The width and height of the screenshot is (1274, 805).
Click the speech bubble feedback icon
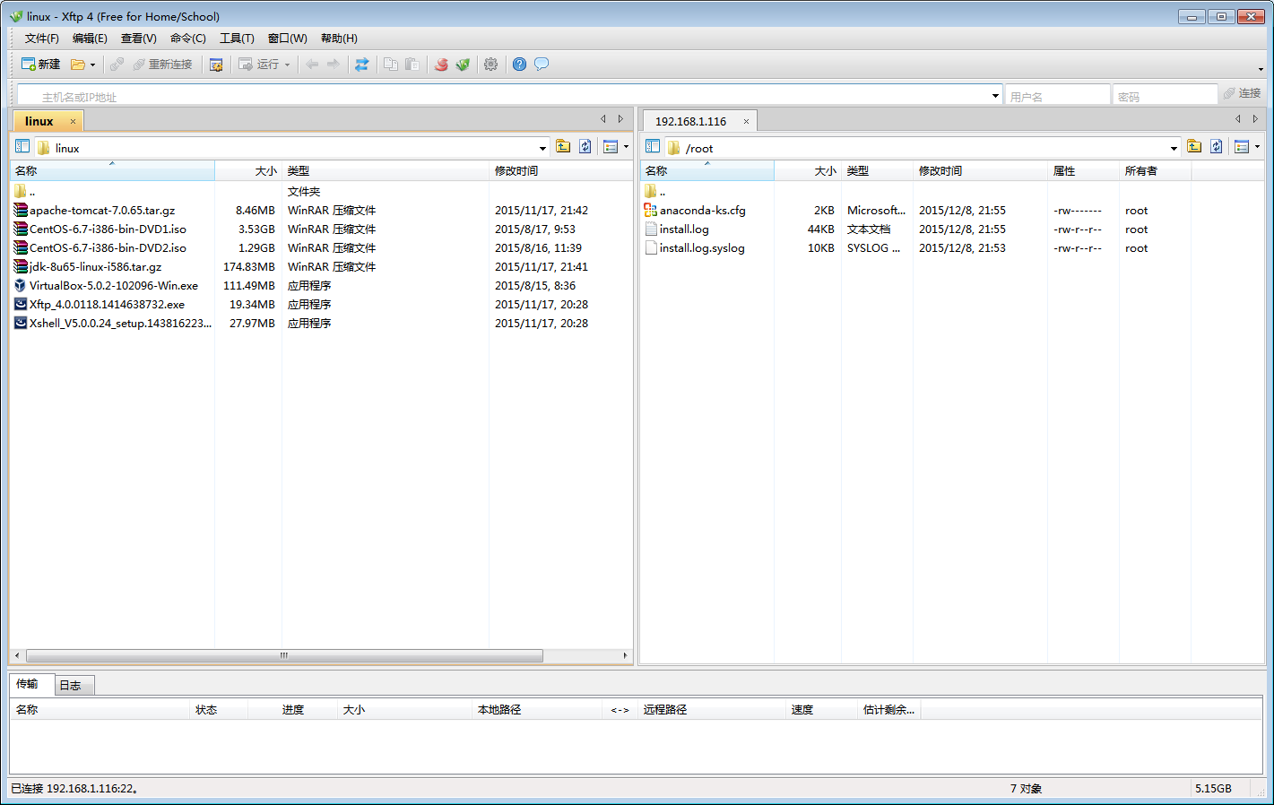pos(542,65)
